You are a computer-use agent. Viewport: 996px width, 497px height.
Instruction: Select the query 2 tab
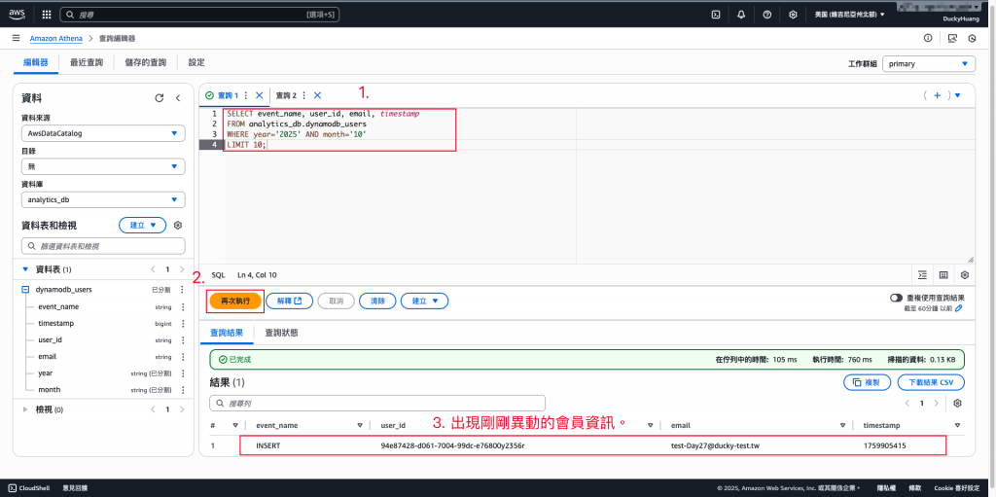click(286, 95)
